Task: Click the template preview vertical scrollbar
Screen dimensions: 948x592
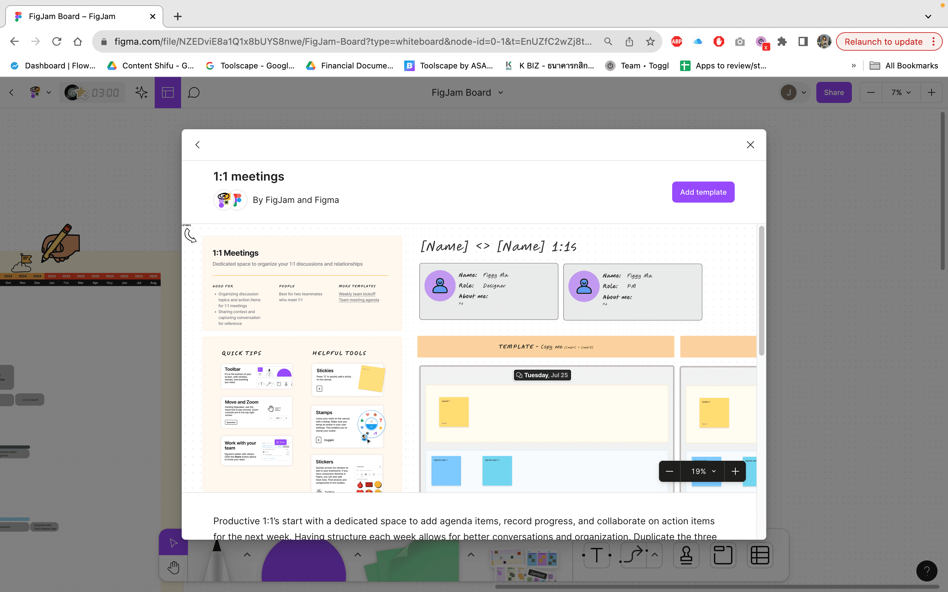Action: tap(761, 290)
